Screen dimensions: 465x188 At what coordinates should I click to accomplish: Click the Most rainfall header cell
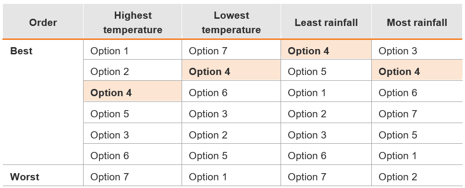(x=417, y=23)
